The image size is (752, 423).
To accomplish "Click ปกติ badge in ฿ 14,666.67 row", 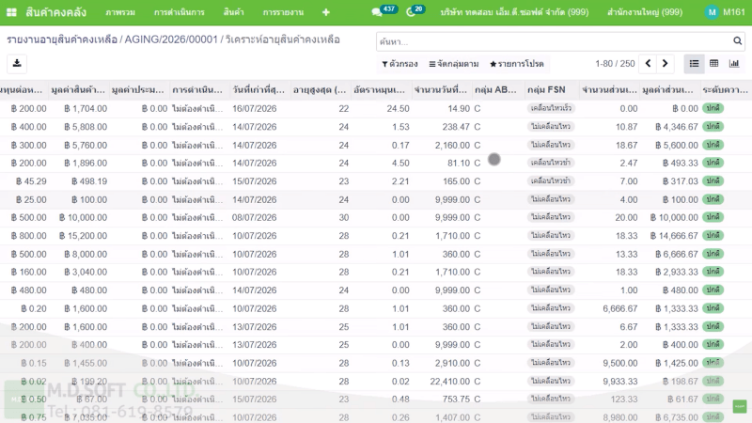I will click(x=713, y=236).
